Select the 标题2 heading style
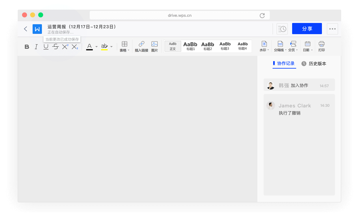This screenshot has width=357, height=216. pyautogui.click(x=208, y=46)
